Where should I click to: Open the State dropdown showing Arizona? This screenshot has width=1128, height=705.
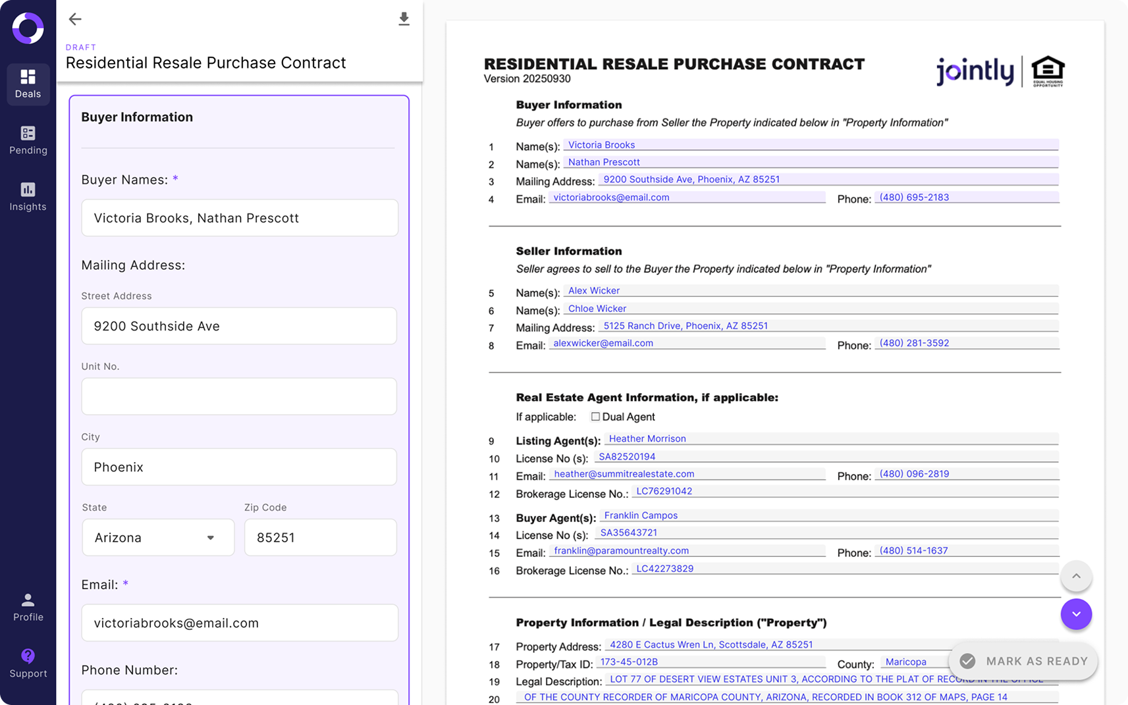(158, 537)
